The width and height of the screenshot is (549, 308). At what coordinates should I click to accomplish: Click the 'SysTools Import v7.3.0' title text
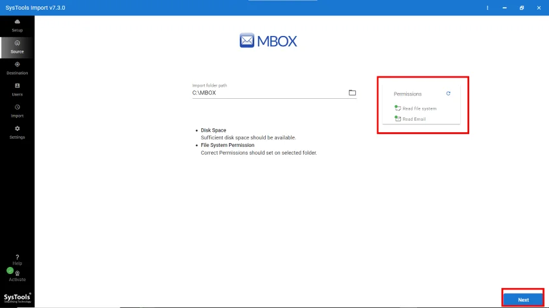pyautogui.click(x=35, y=8)
